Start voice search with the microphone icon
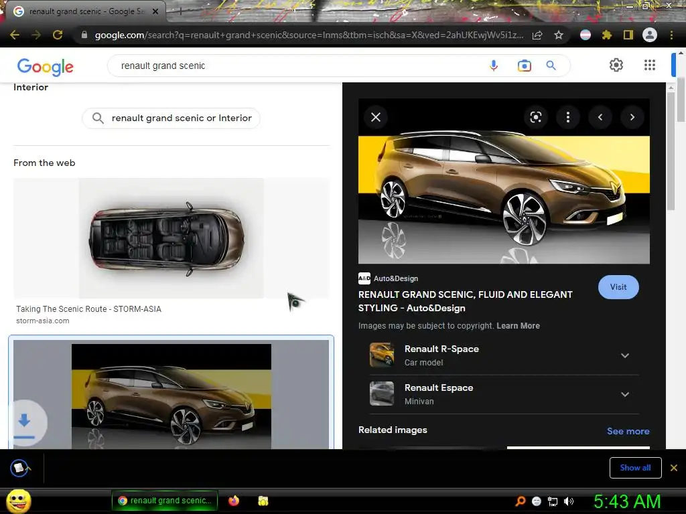Screen dimensions: 686x514 [494, 66]
